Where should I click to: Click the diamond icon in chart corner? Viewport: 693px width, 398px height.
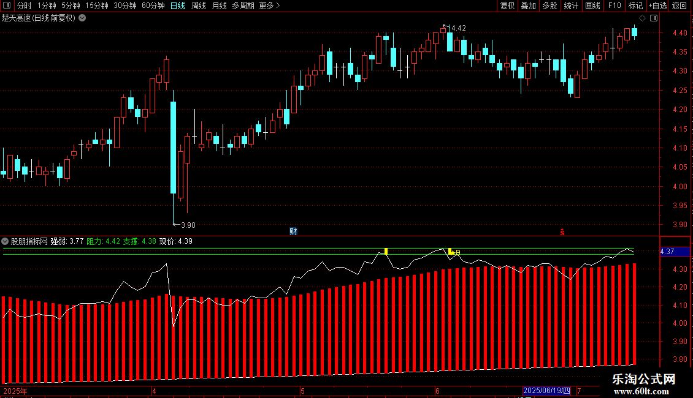coord(643,18)
